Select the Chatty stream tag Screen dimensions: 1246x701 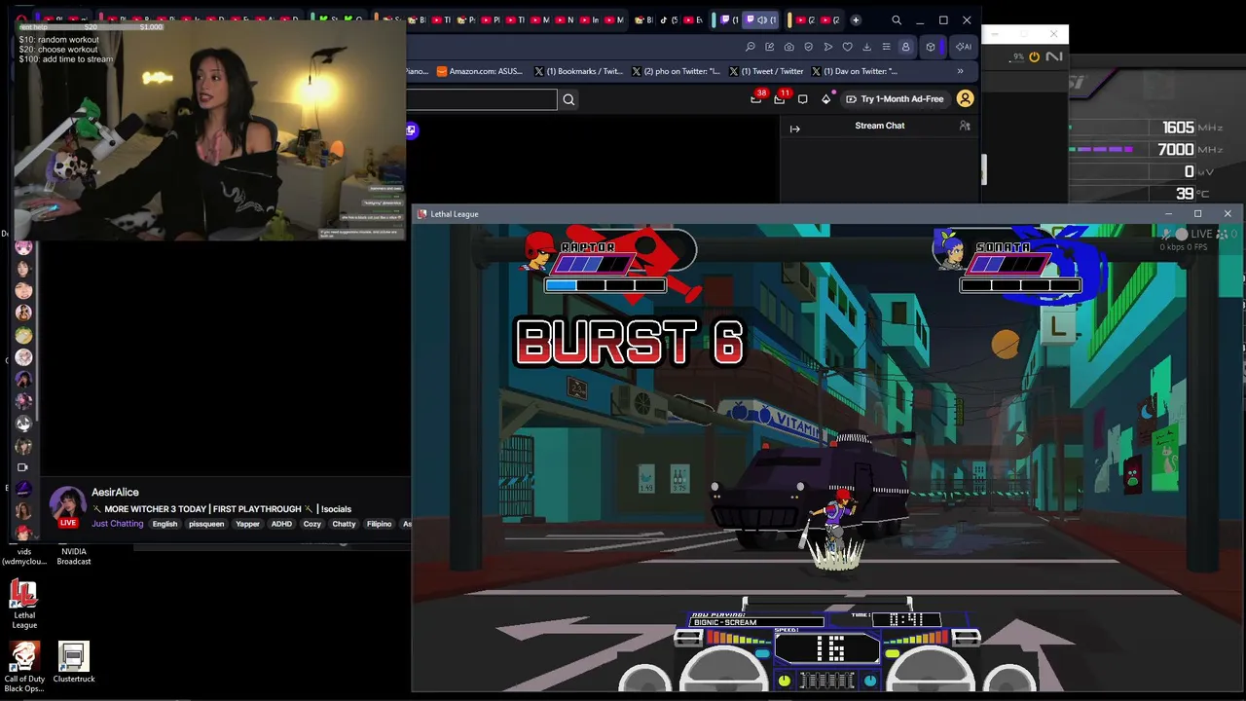[344, 524]
